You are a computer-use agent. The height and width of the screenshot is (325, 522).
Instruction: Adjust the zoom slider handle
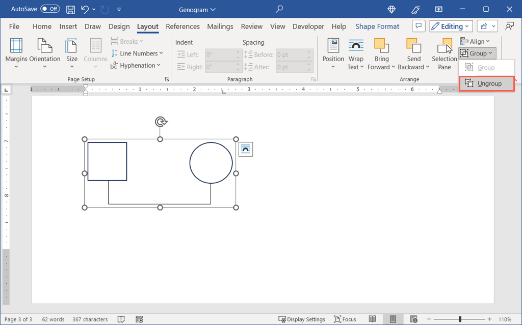460,319
